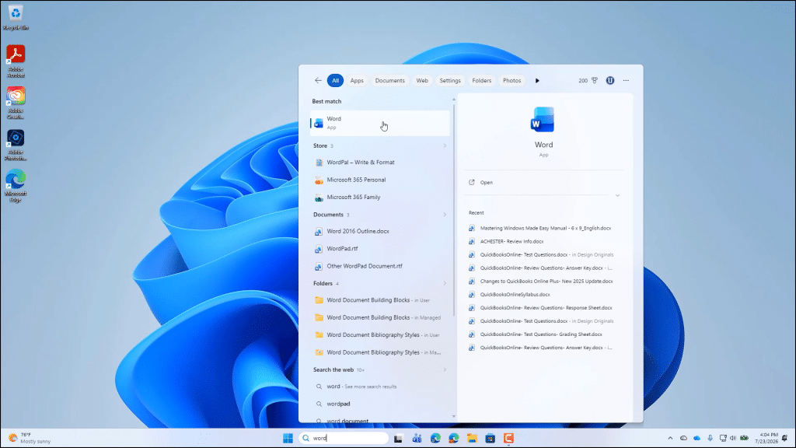Click the large Word icon in preview pane
The image size is (796, 448).
tap(543, 120)
